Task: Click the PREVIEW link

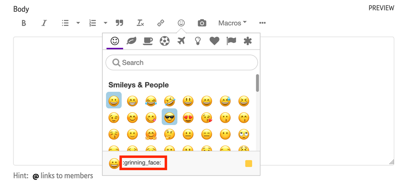Action: 381,8
